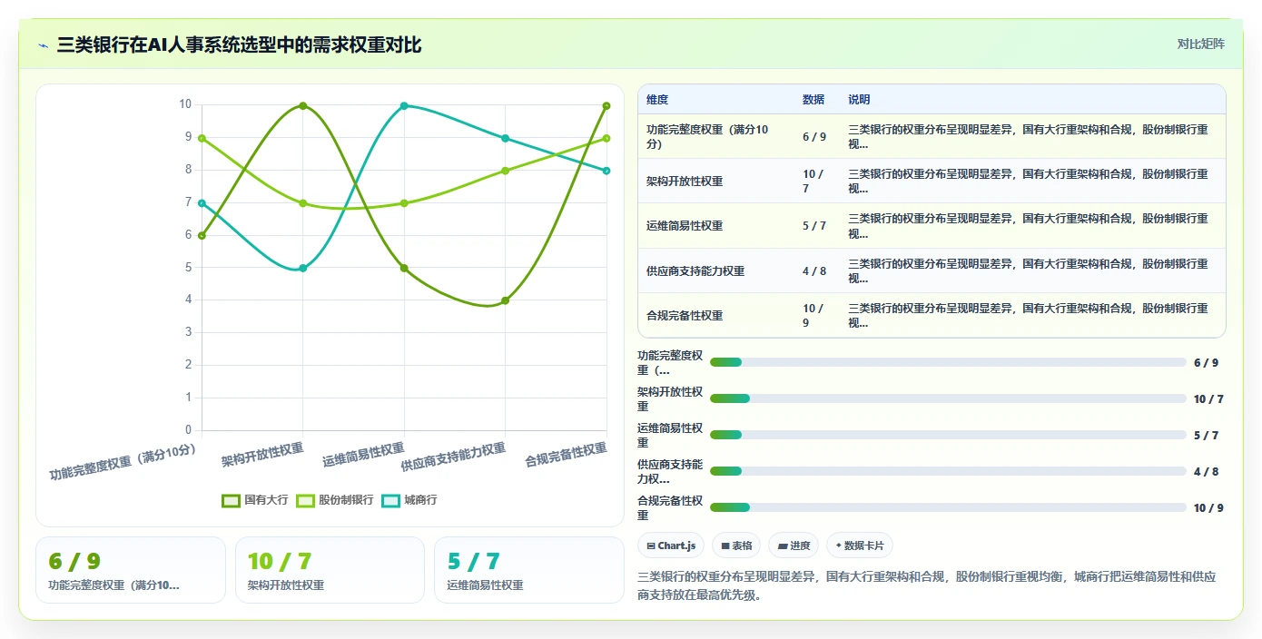The width and height of the screenshot is (1262, 639).
Task: Click 国有大行 peak point at 架构开放性权重
Action: pos(302,105)
